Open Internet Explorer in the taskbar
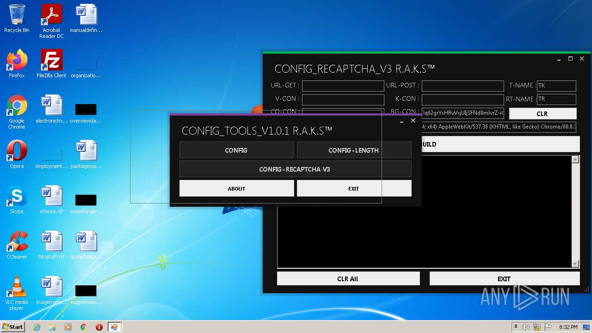Image resolution: width=592 pixels, height=333 pixels. click(37, 327)
